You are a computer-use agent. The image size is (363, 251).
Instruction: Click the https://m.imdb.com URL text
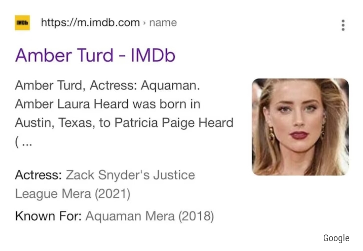(x=90, y=23)
